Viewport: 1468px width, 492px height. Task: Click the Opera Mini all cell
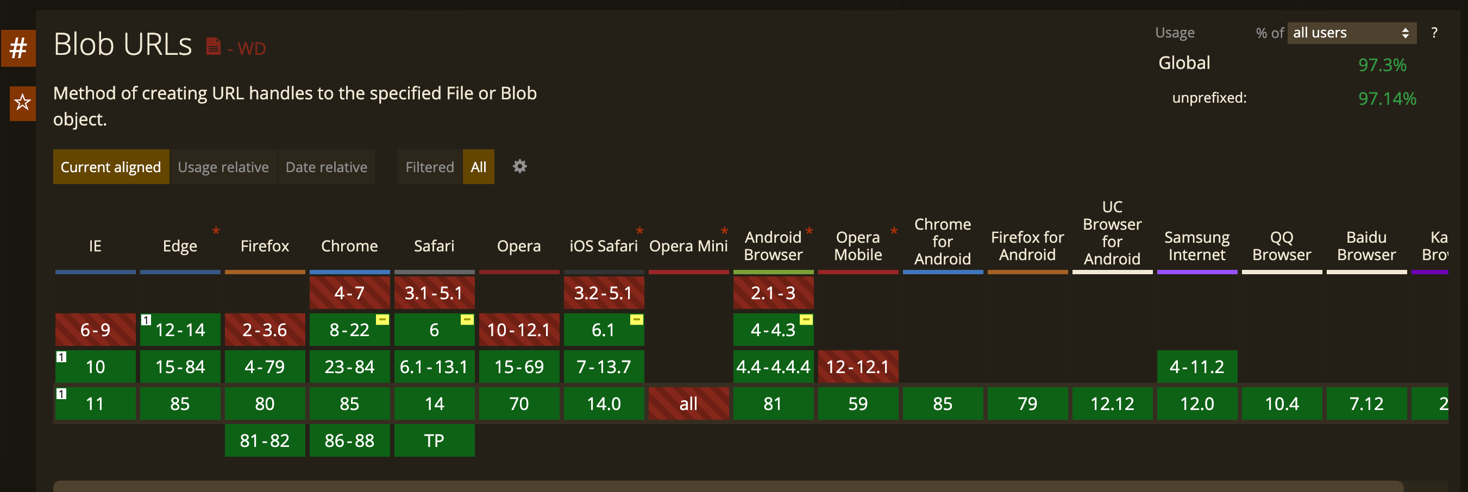688,403
